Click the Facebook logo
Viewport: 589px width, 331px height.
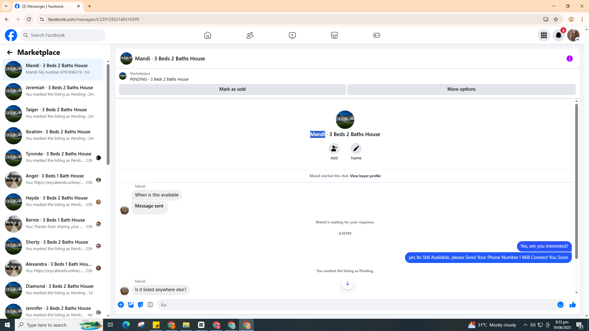[11, 35]
